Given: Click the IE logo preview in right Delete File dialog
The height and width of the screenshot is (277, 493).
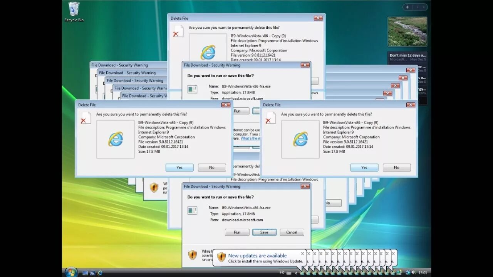Looking at the screenshot, I should pos(300,139).
